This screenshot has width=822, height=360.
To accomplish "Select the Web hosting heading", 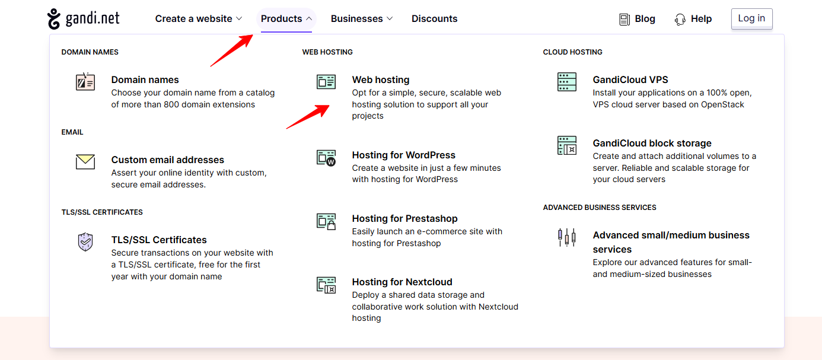I will point(381,80).
